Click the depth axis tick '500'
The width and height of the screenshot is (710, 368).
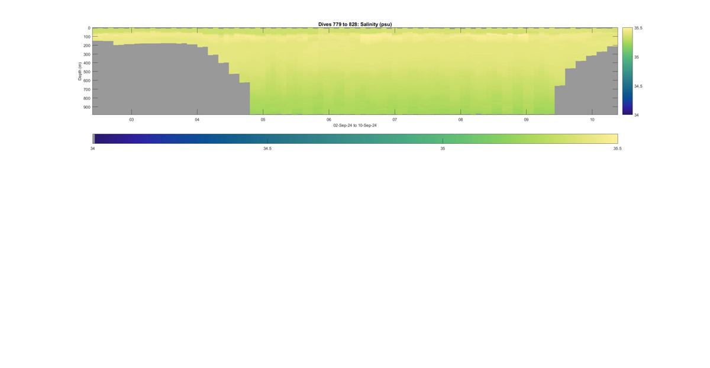click(x=87, y=72)
